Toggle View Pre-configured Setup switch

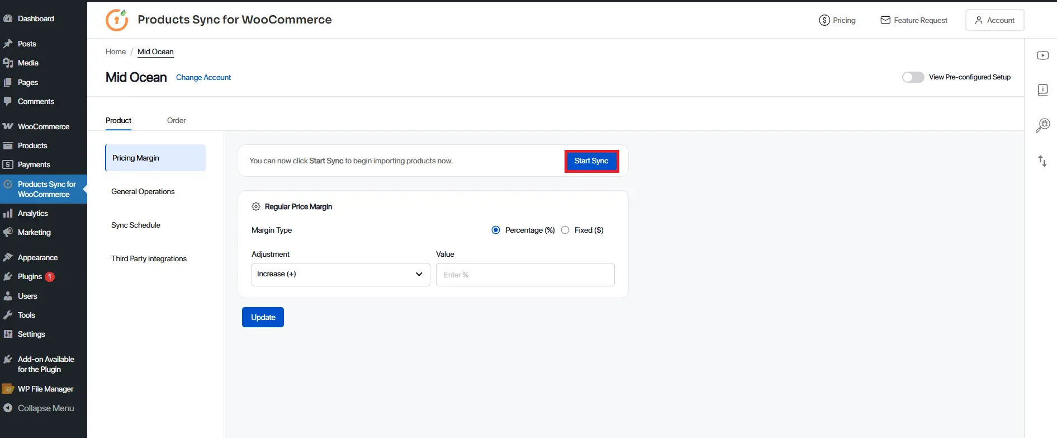pyautogui.click(x=913, y=77)
